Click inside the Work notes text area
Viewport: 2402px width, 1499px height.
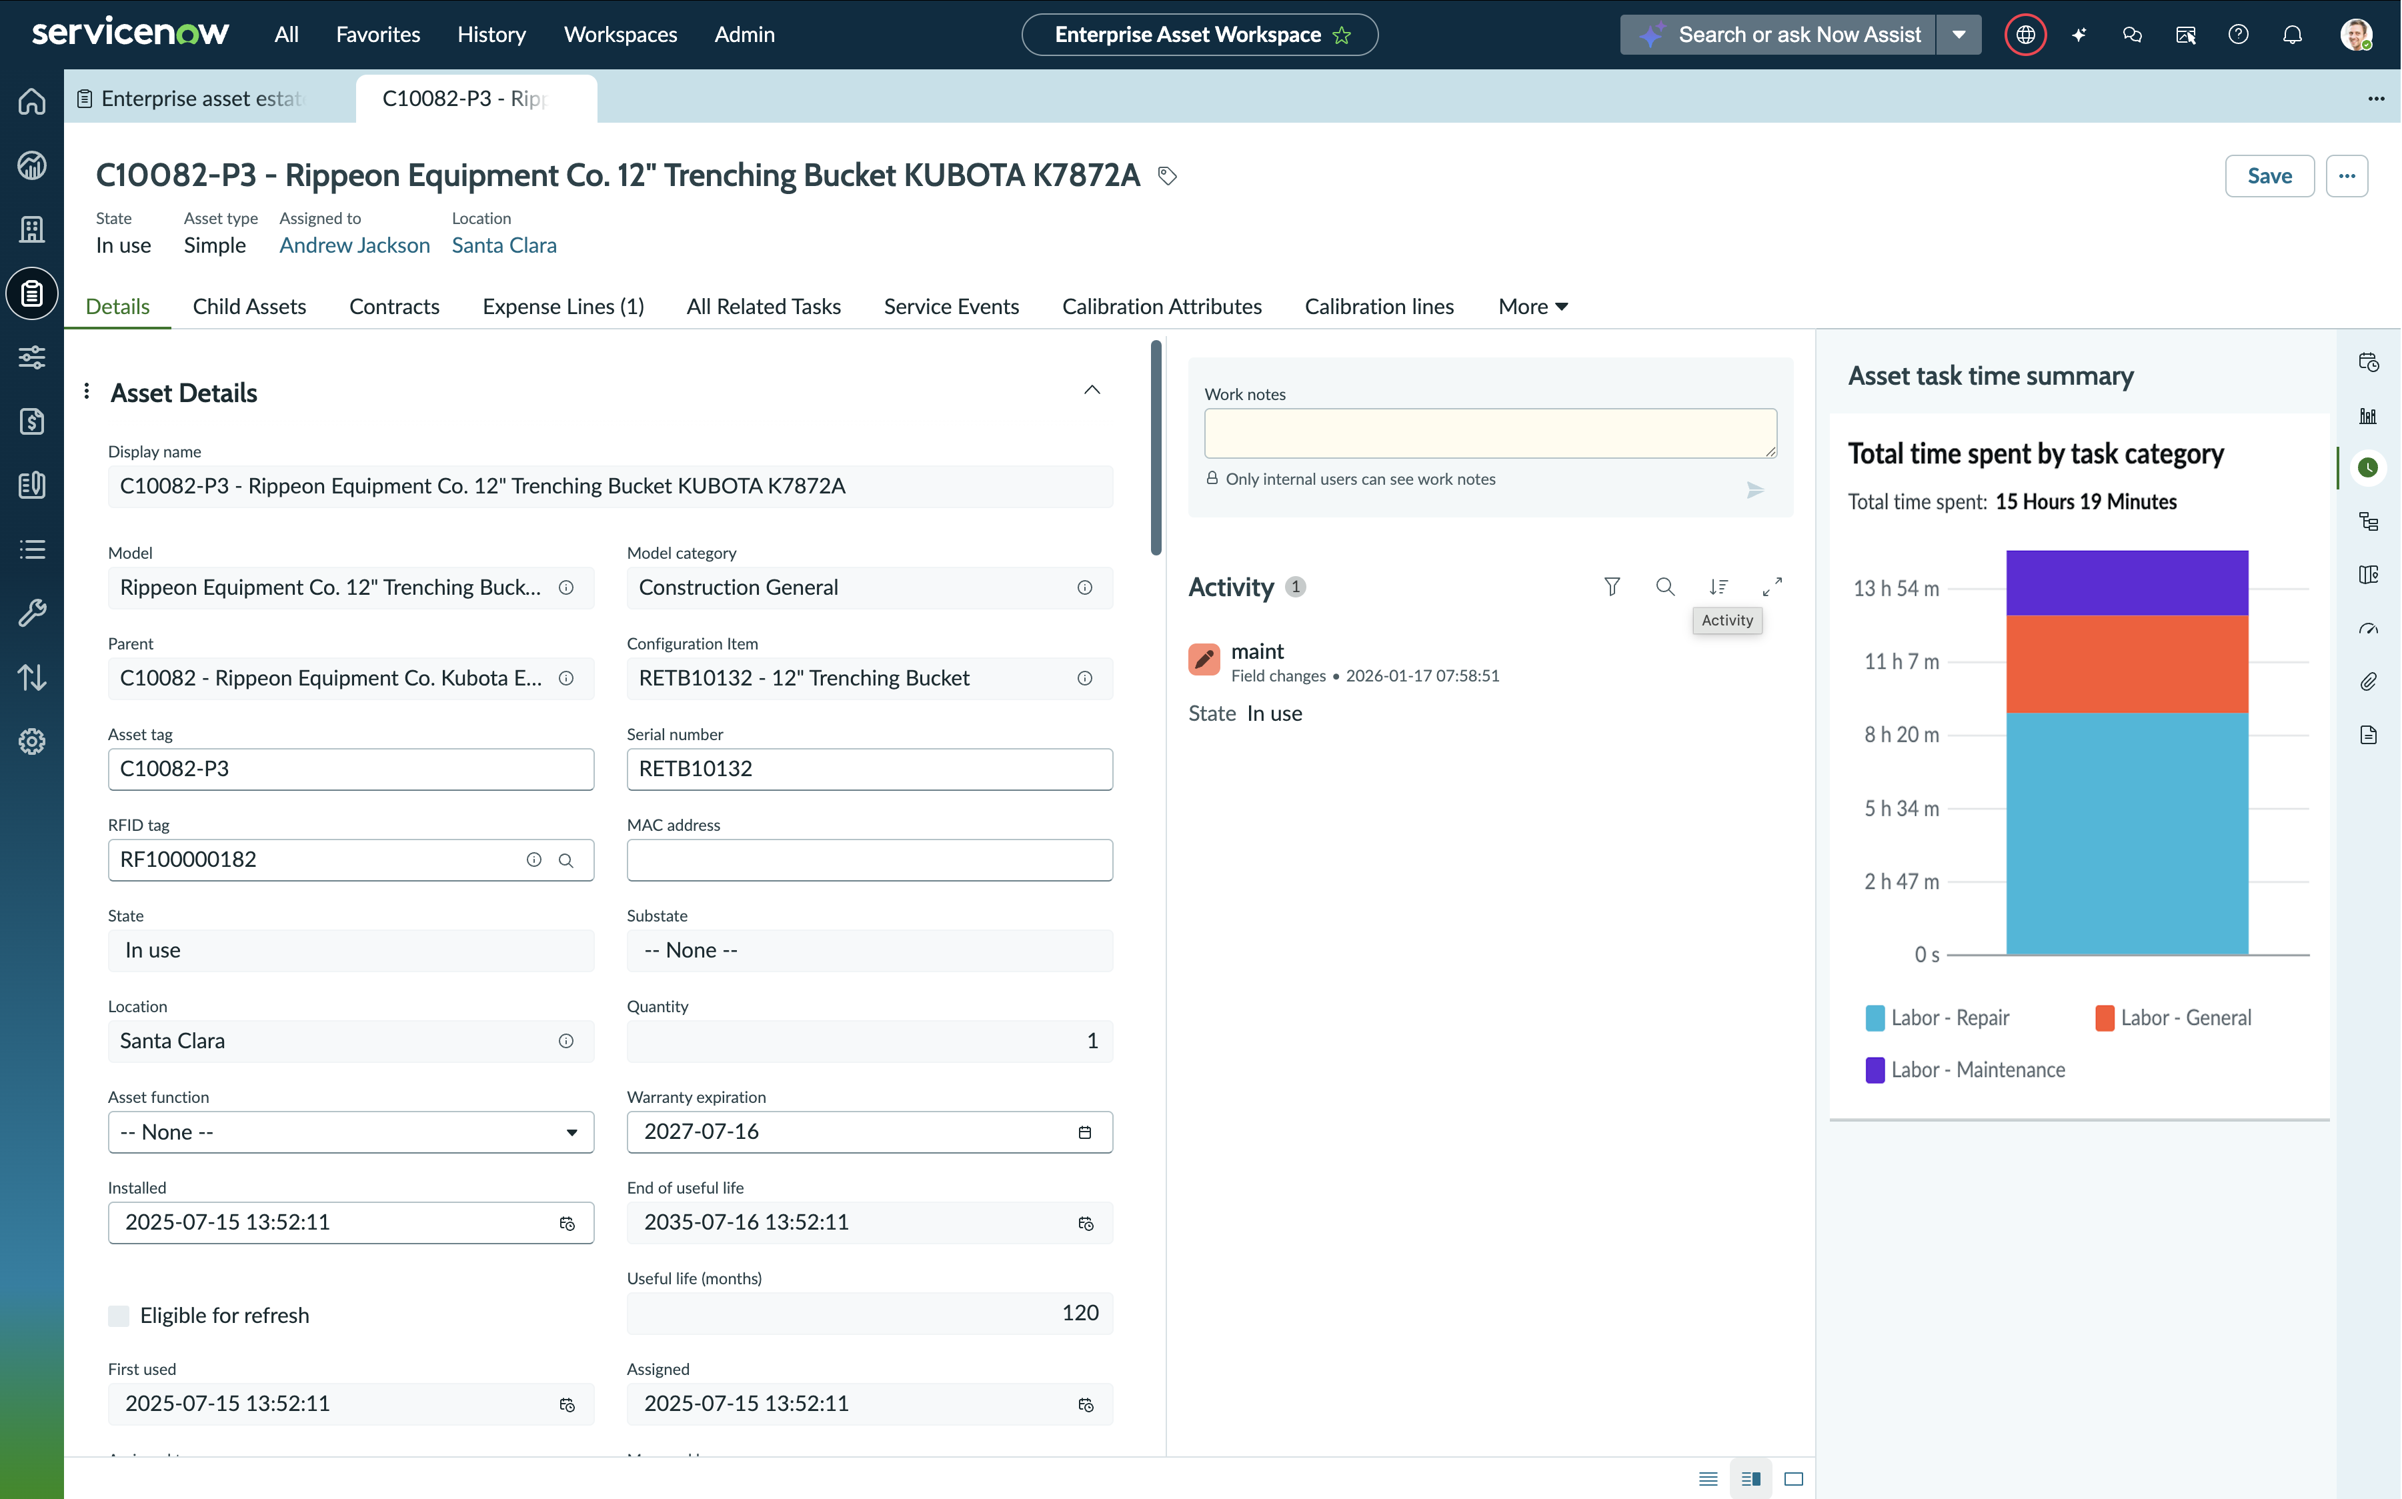(1490, 433)
